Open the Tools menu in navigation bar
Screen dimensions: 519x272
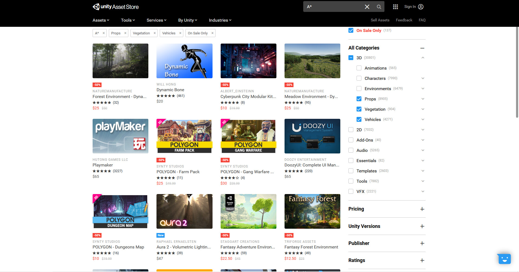coord(128,20)
